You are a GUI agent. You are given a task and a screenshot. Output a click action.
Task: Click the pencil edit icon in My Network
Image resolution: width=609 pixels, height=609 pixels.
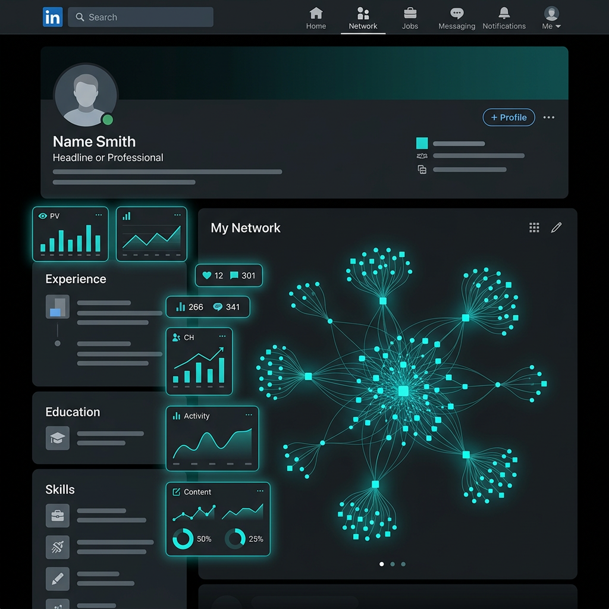[557, 227]
